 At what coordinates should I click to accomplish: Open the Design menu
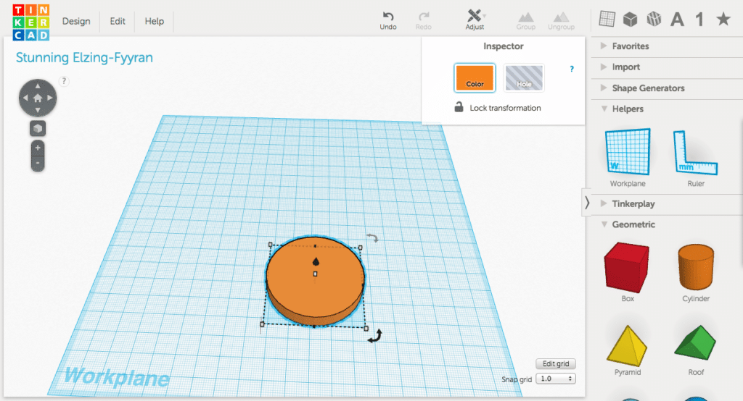pos(76,21)
